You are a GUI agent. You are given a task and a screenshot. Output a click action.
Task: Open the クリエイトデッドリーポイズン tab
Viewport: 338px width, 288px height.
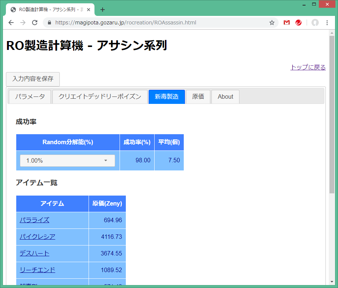click(100, 97)
